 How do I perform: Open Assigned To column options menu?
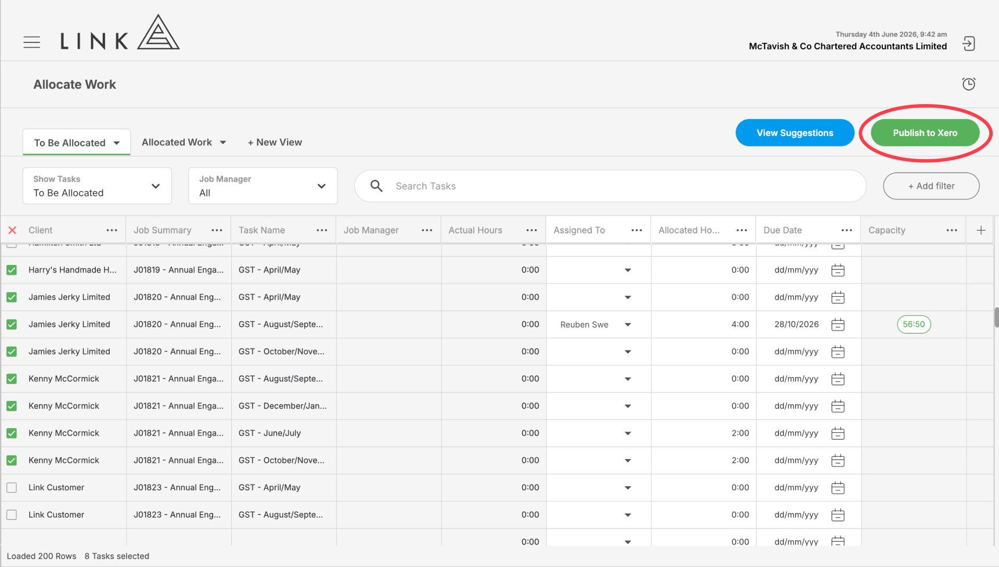tap(637, 230)
